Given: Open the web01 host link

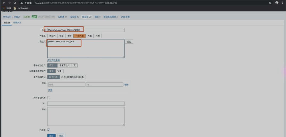Looking at the screenshot, I should point(17,17).
